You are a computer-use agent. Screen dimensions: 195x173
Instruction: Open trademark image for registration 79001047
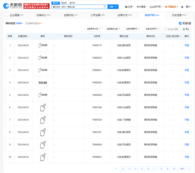tap(43, 132)
